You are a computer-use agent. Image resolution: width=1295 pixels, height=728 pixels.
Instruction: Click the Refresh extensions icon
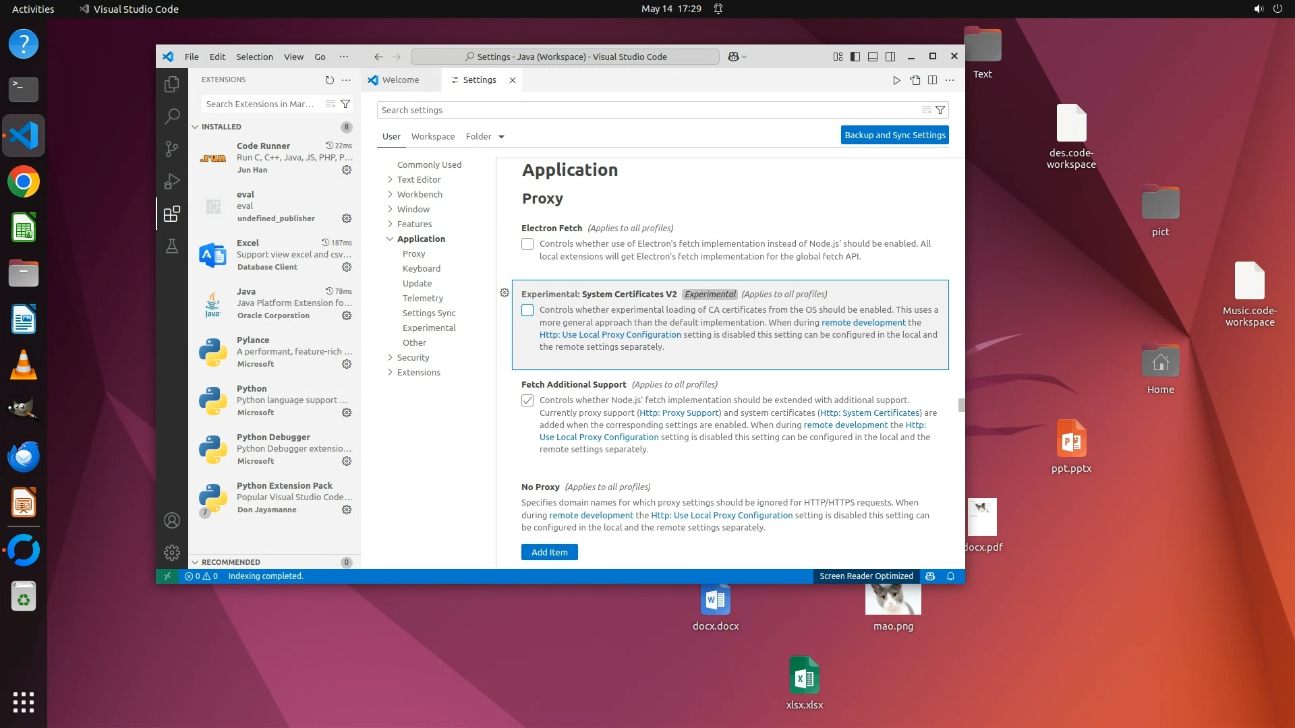coord(329,80)
